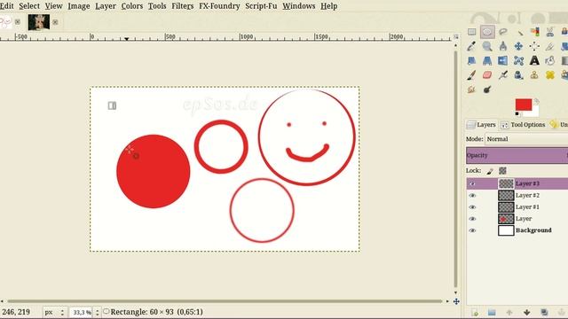The image size is (568, 319).
Task: Select the Crop tool
Action: 550,46
